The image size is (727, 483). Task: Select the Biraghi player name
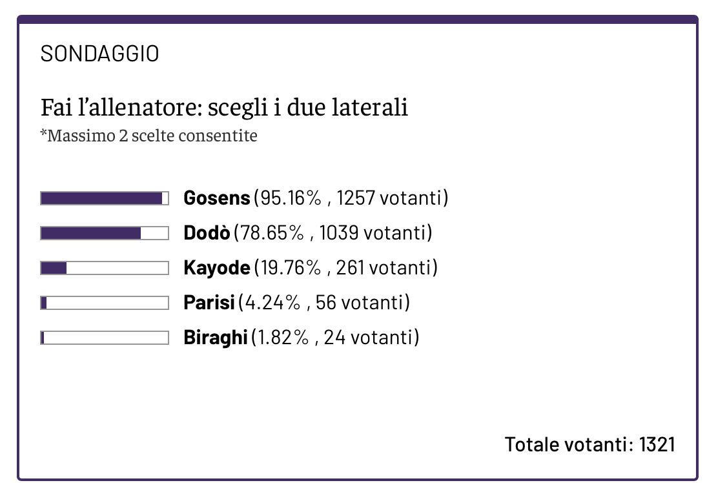(216, 338)
